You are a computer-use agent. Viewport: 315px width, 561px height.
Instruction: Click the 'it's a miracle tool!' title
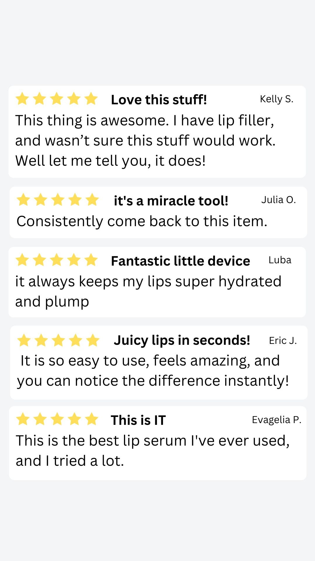point(171,201)
